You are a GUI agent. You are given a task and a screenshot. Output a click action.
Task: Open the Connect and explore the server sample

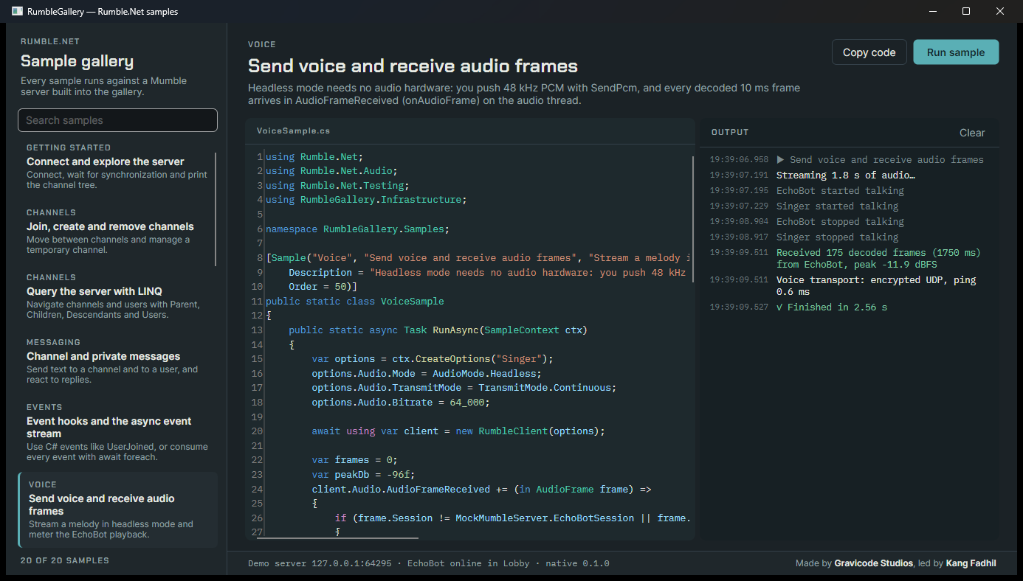117,166
